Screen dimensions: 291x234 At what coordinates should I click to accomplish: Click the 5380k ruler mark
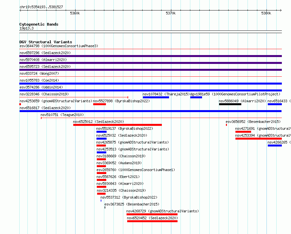pyautogui.click(x=266, y=13)
